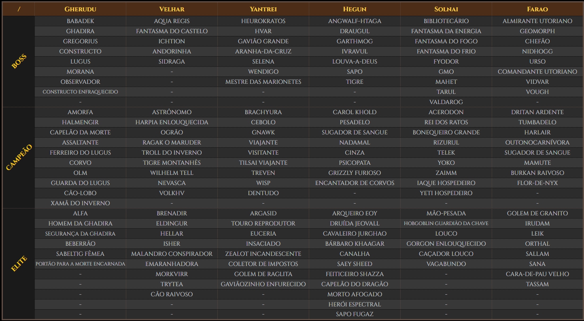The height and width of the screenshot is (321, 584).
Task: Click the Campeão category row label
Action: tap(19, 157)
